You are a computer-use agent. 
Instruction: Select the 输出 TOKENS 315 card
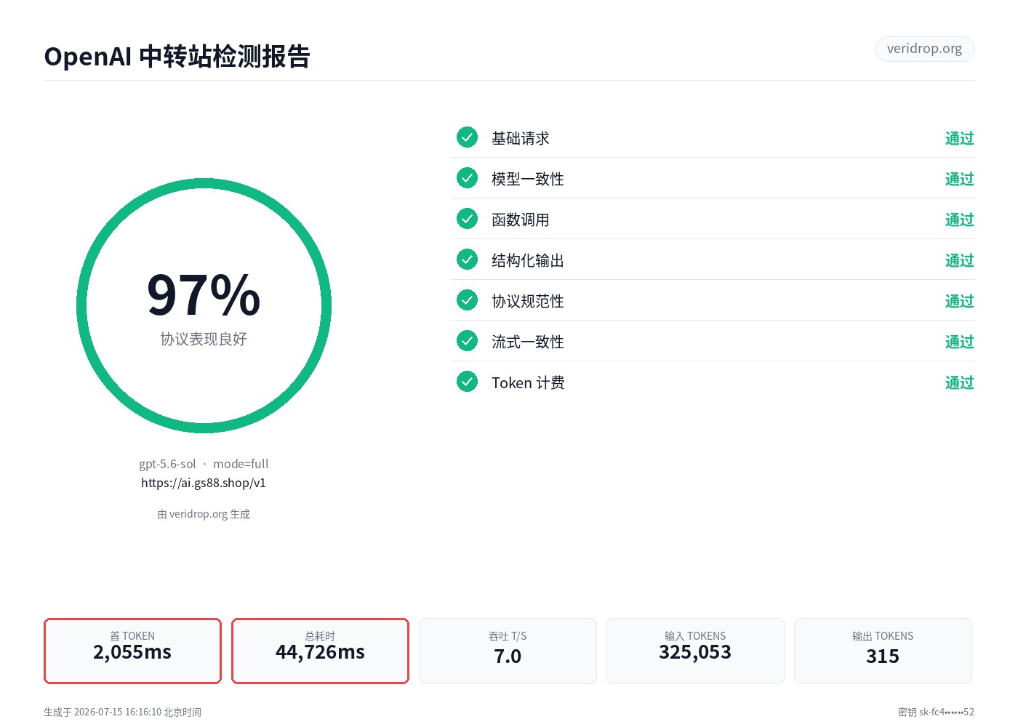tap(883, 651)
